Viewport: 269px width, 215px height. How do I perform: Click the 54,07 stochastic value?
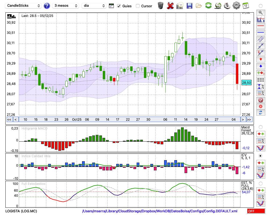coord(246,192)
